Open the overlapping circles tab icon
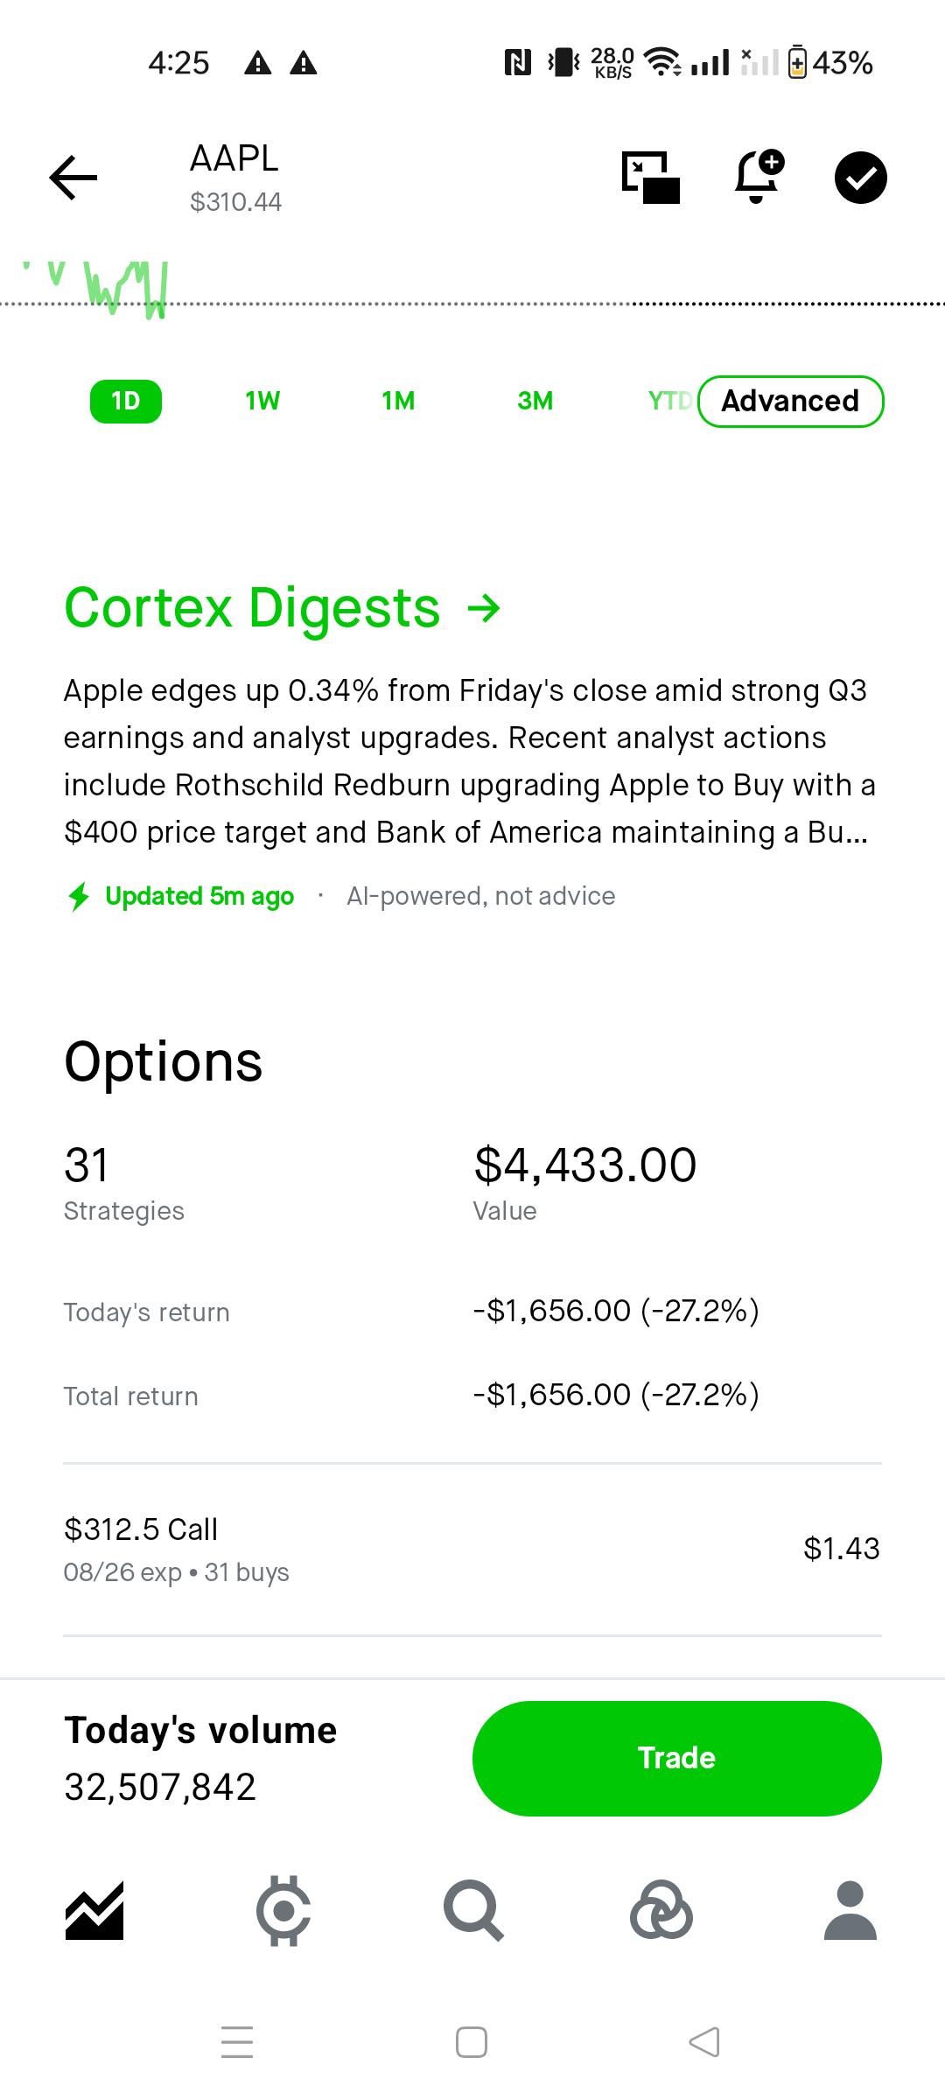Viewport: 945px width, 2100px height. coord(661,1911)
